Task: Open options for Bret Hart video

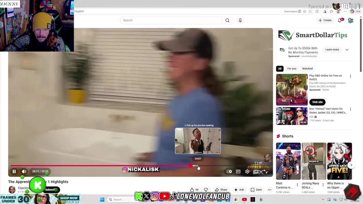Action: (350, 109)
